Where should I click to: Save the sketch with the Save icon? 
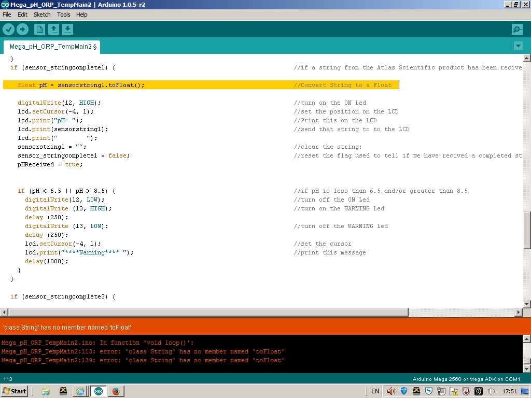click(67, 30)
